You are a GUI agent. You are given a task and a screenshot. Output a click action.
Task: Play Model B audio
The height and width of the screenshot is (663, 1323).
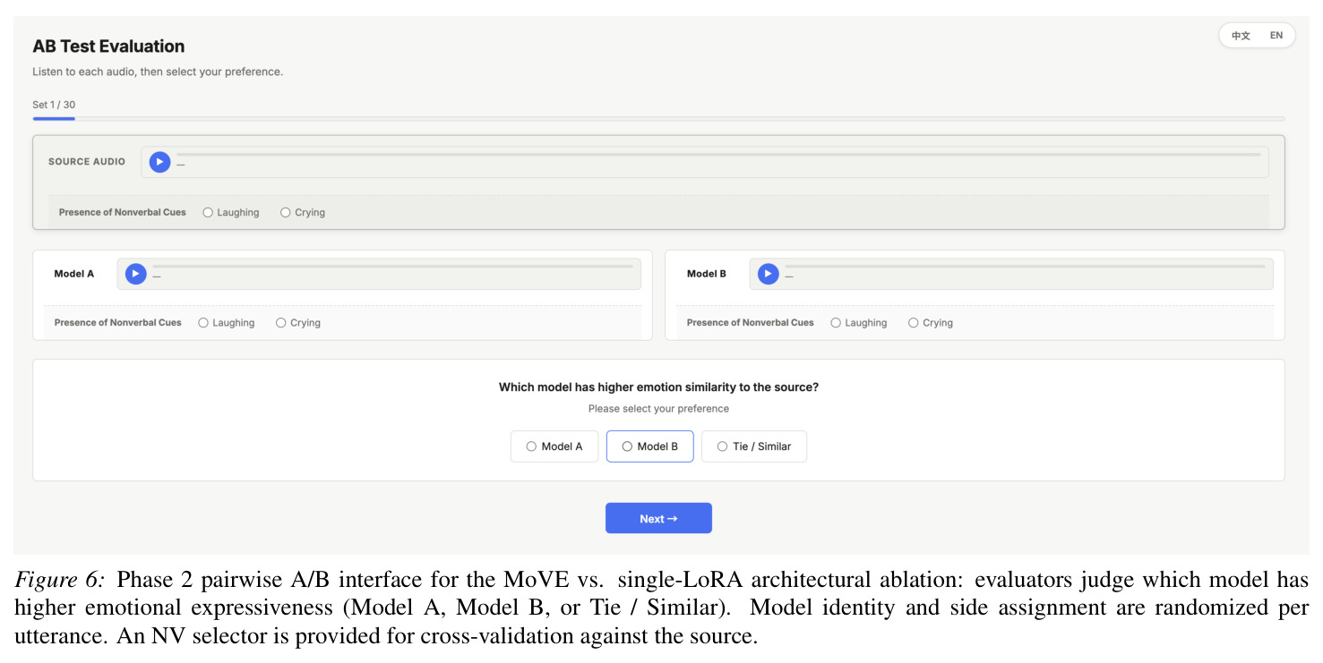[x=768, y=274]
